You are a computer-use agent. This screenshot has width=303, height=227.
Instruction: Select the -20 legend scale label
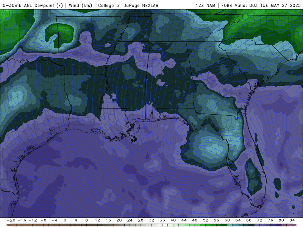11,220
